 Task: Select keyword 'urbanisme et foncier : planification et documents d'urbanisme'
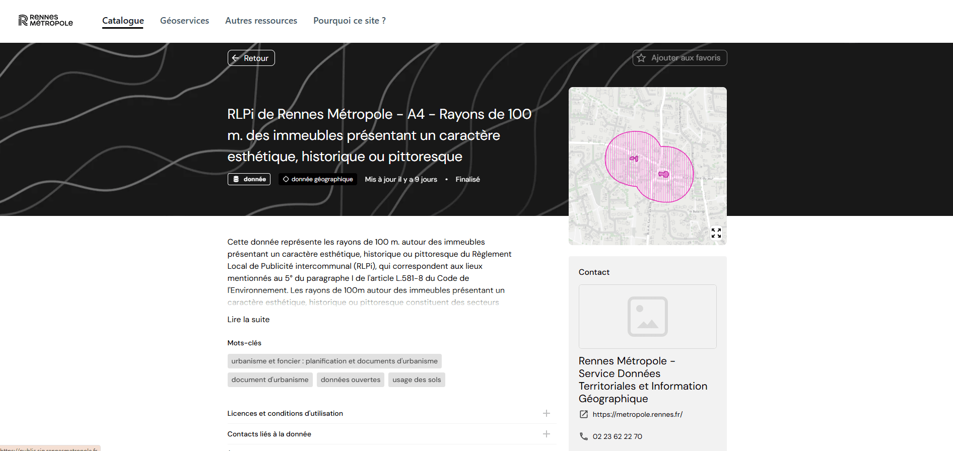click(334, 361)
